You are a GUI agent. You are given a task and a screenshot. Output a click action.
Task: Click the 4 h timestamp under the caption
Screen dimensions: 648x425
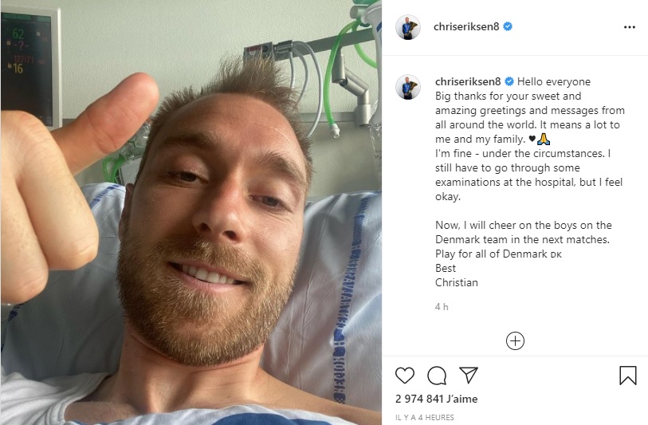442,307
